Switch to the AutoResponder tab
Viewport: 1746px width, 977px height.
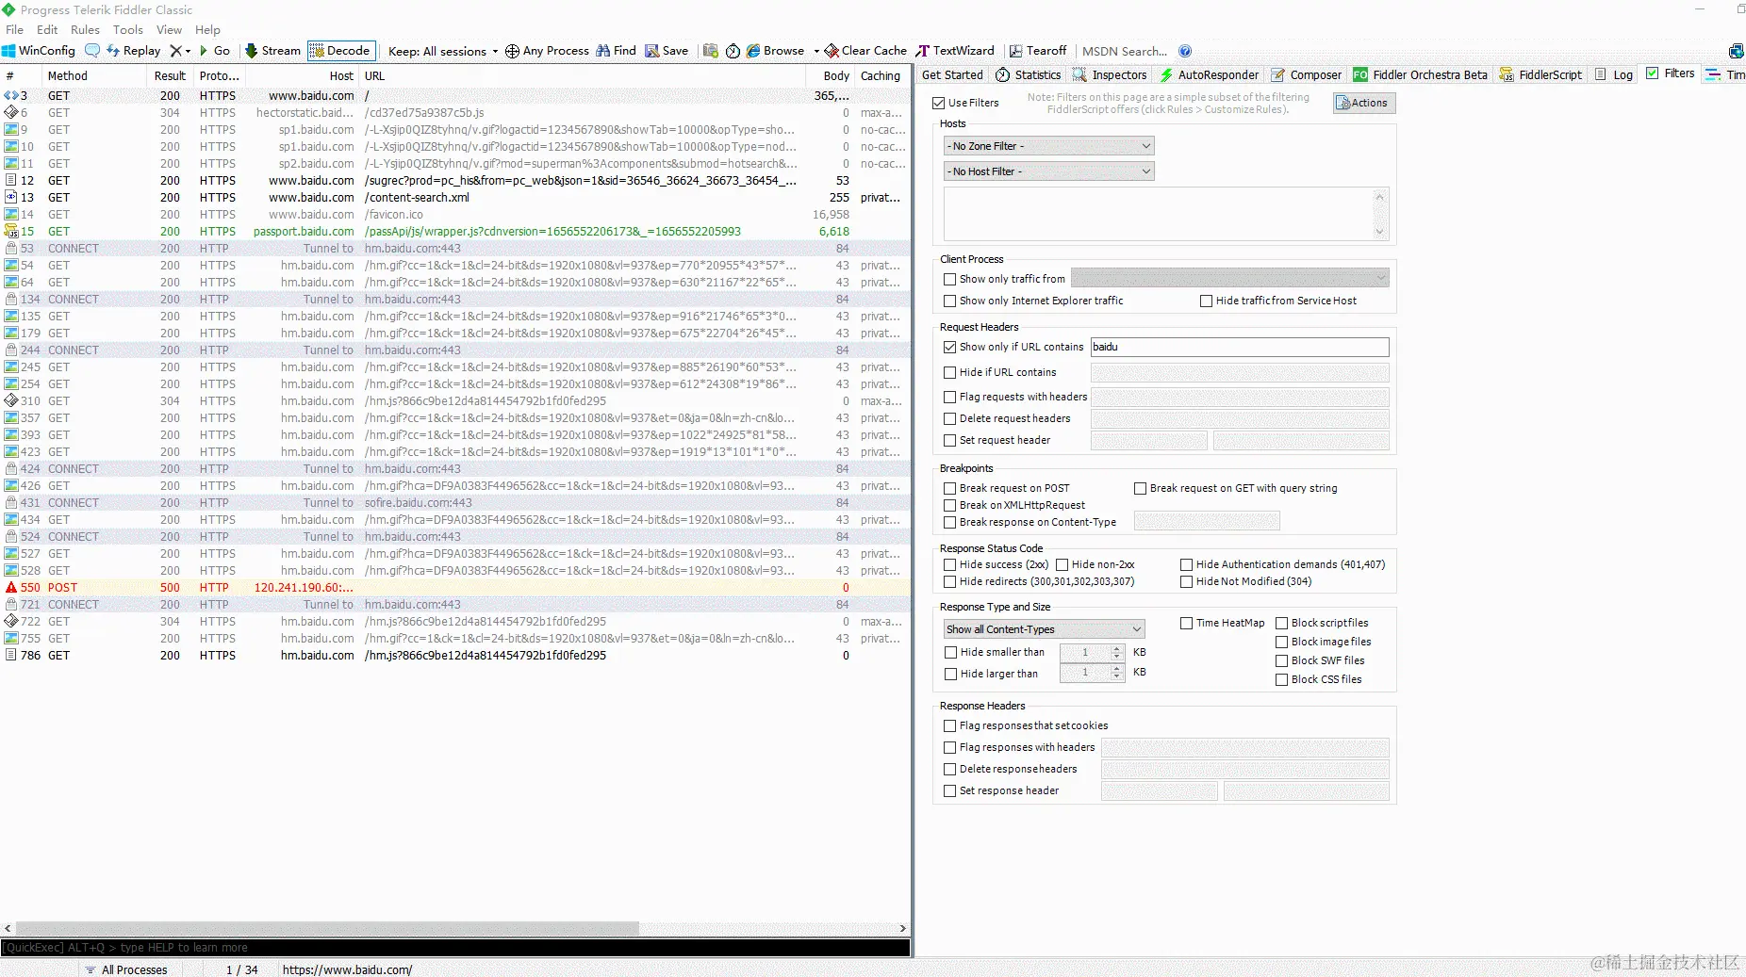[x=1210, y=74]
